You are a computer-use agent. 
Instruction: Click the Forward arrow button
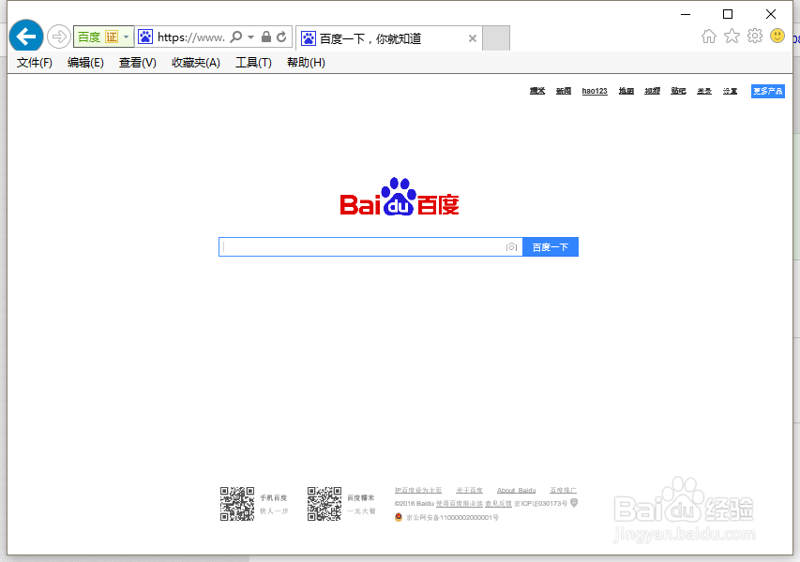point(59,37)
